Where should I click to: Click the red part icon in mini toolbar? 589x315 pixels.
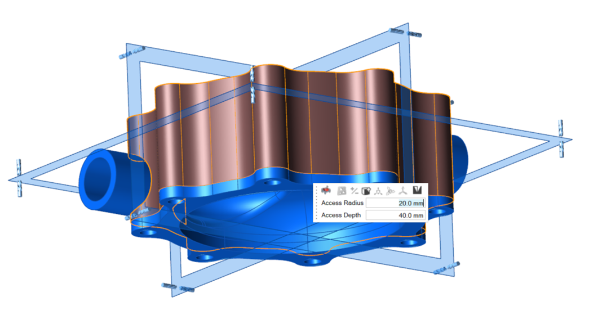pyautogui.click(x=326, y=191)
